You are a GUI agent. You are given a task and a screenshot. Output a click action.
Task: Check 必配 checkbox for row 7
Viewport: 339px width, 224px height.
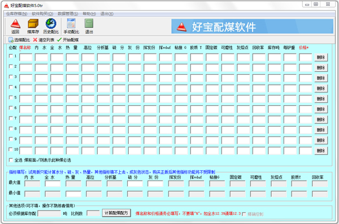point(11,118)
